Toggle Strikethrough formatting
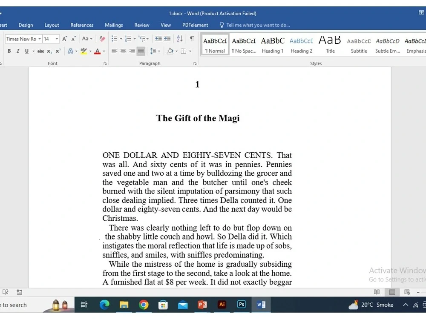The height and width of the screenshot is (319, 426). click(40, 51)
